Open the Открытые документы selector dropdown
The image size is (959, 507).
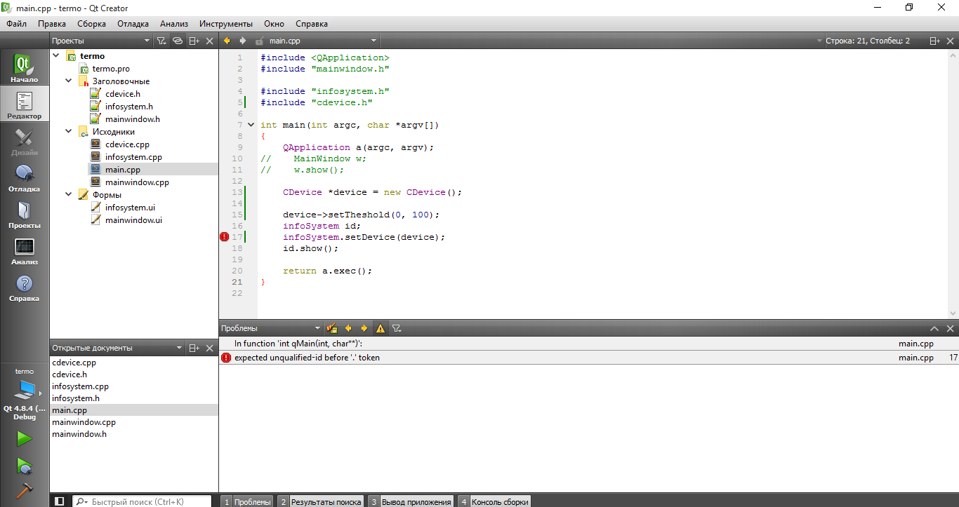[x=117, y=348]
